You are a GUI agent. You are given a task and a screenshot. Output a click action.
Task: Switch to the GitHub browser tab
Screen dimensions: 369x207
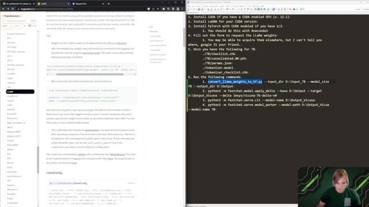tap(18, 4)
